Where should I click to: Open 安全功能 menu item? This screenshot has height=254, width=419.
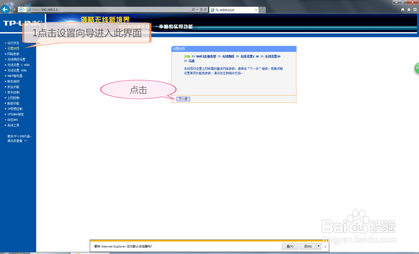[x=13, y=87]
